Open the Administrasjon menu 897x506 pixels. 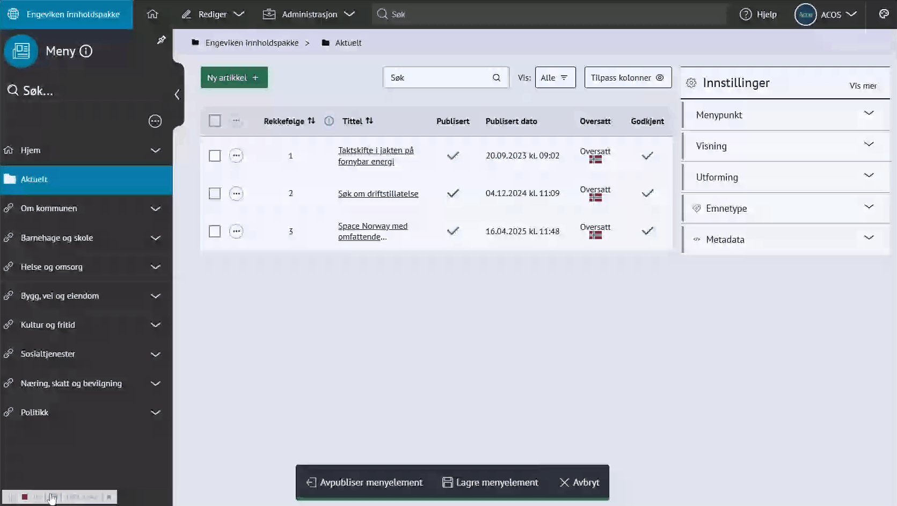(x=309, y=14)
